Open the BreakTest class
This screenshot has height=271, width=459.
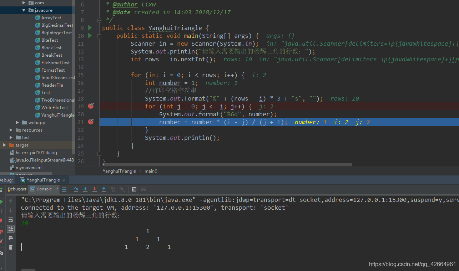pos(52,55)
